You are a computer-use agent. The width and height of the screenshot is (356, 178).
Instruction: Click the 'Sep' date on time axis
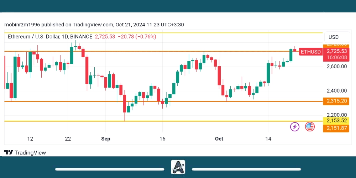coord(106,138)
